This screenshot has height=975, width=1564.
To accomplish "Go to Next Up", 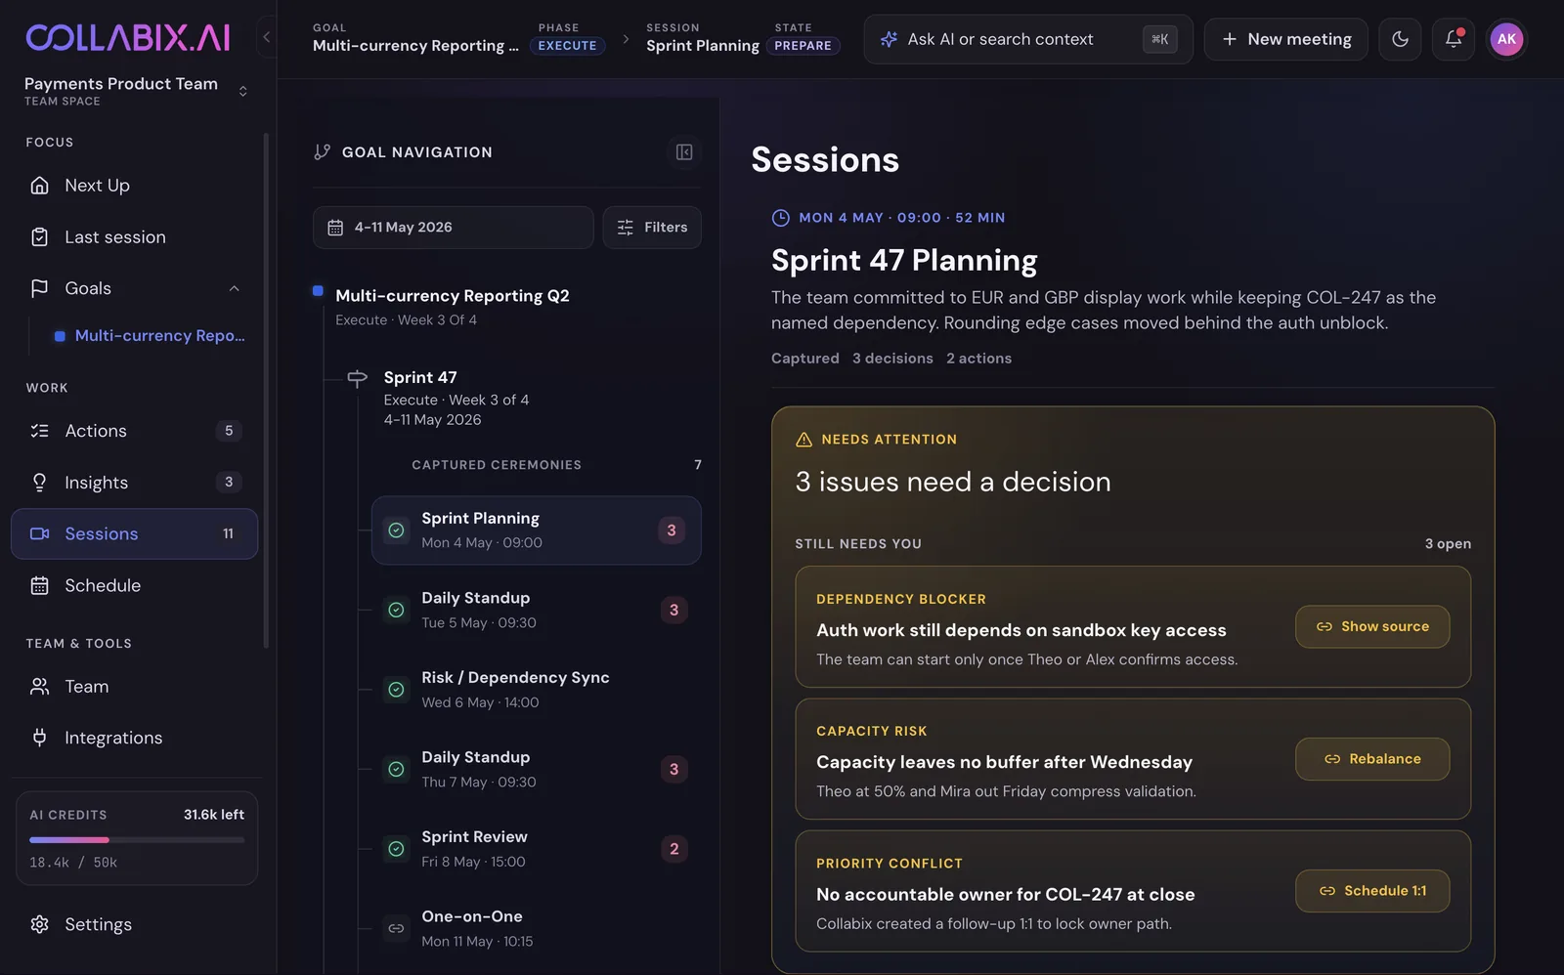I will coord(135,186).
